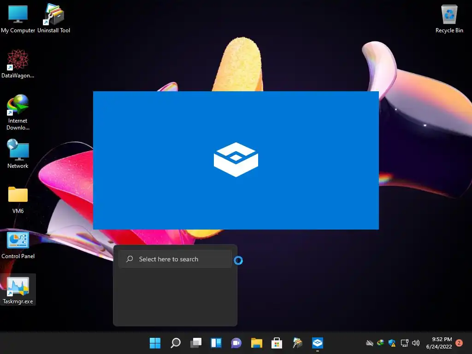Viewport: 472px width, 354px height.
Task: Open the My Computer desktop icon
Action: (x=18, y=18)
